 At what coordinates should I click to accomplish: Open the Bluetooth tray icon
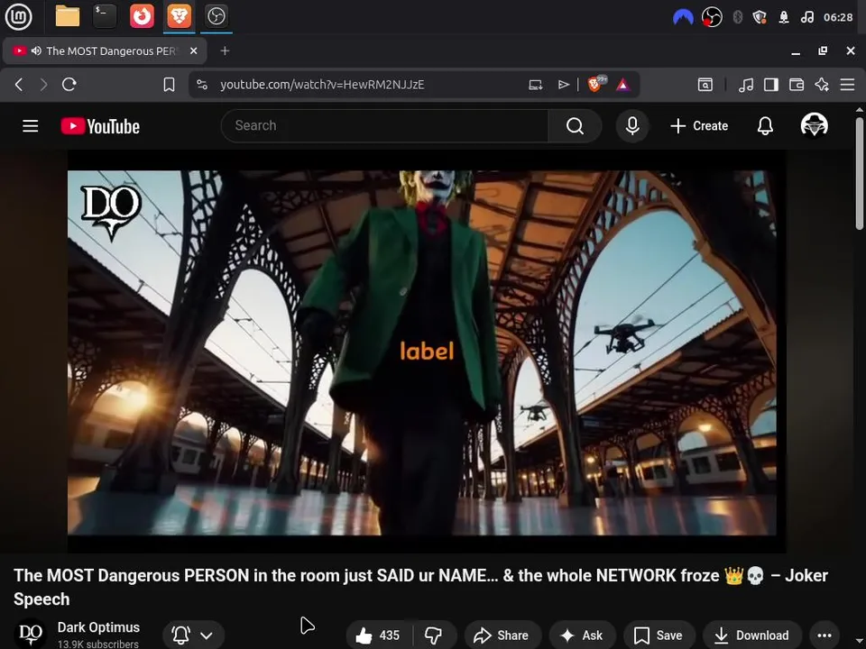pyautogui.click(x=737, y=17)
